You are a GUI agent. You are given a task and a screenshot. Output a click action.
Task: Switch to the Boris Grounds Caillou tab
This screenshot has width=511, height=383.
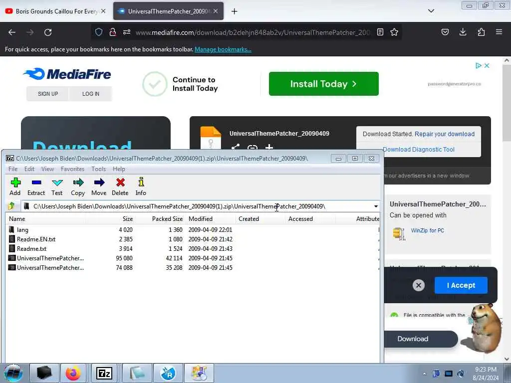pos(56,11)
